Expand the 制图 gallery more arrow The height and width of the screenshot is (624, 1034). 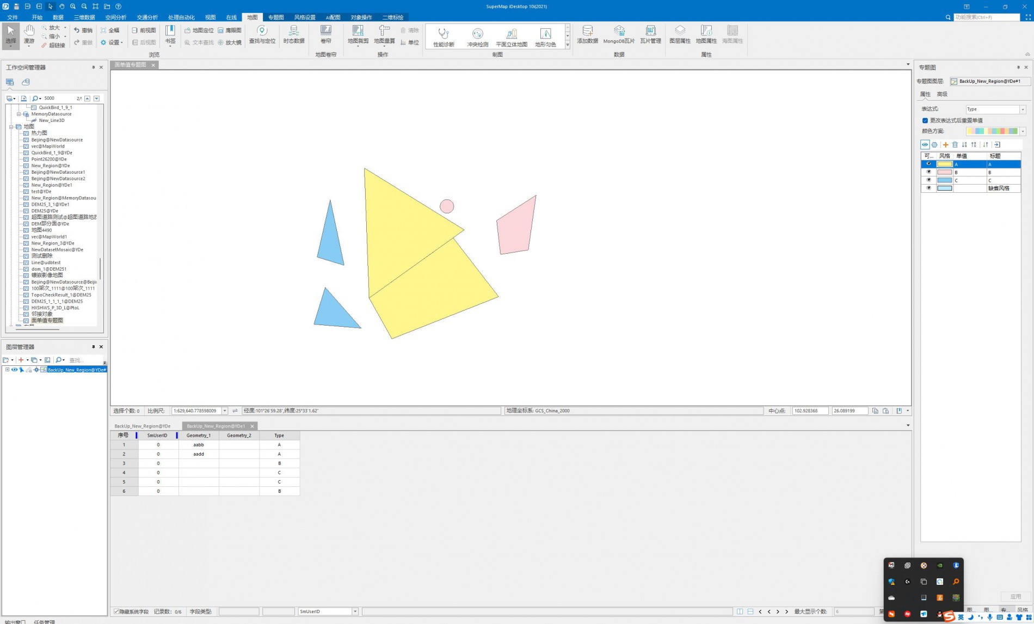click(x=568, y=45)
